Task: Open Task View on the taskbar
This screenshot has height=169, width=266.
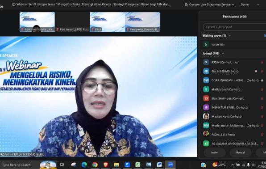Action: click(62, 165)
